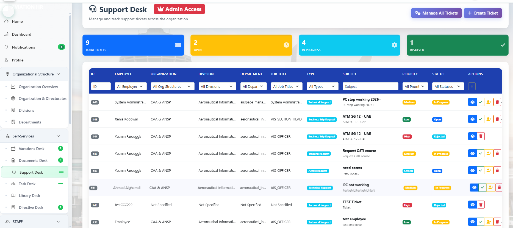Open Vacations Desk in sidebar
The image size is (513, 228).
(x=32, y=149)
